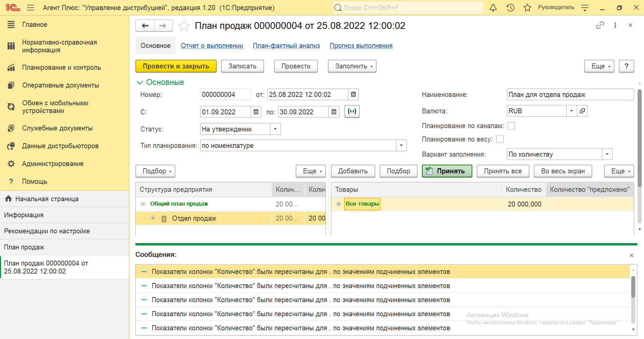Click the Принять все button
The height and width of the screenshot is (339, 644).
click(503, 171)
